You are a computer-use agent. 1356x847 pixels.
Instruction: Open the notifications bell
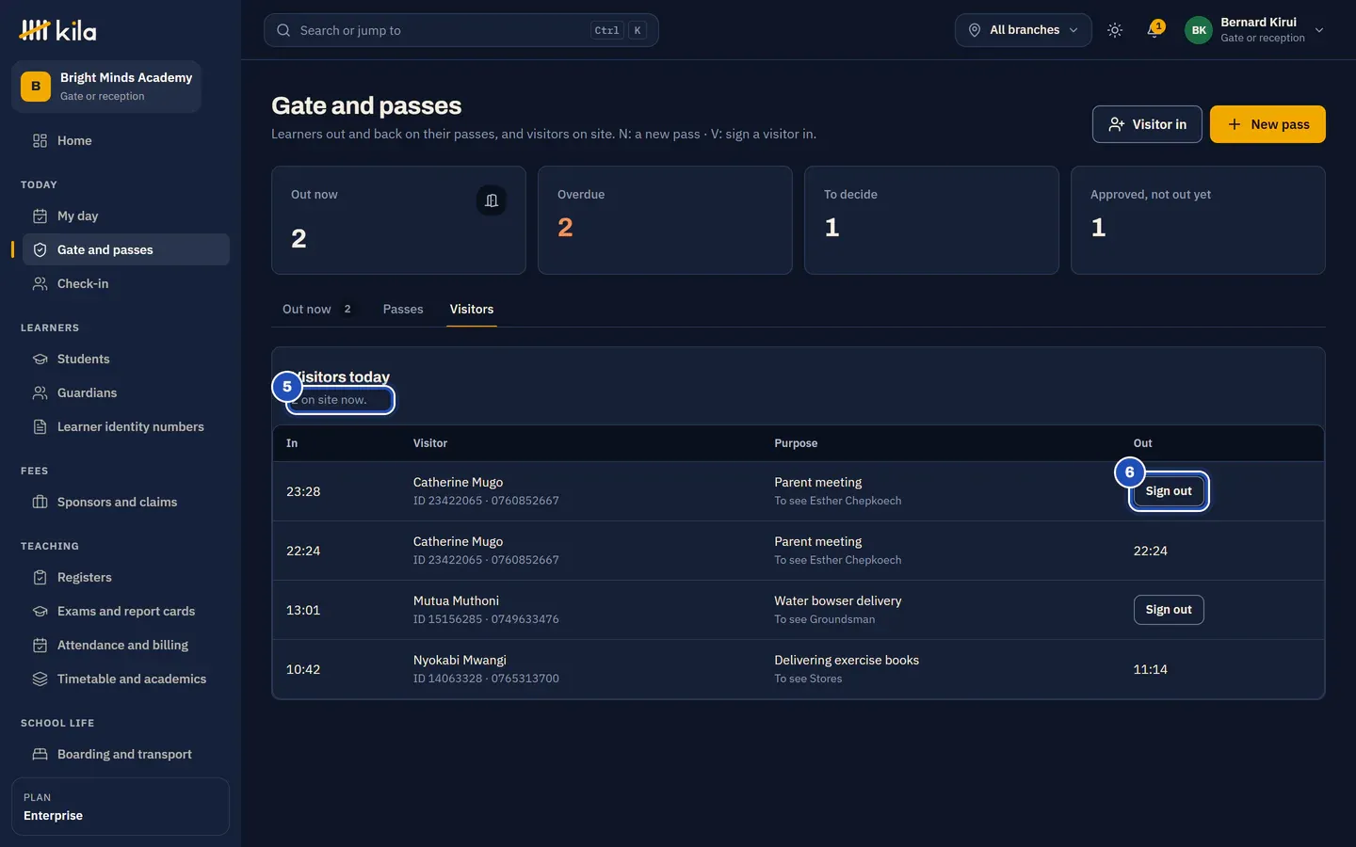click(x=1154, y=30)
